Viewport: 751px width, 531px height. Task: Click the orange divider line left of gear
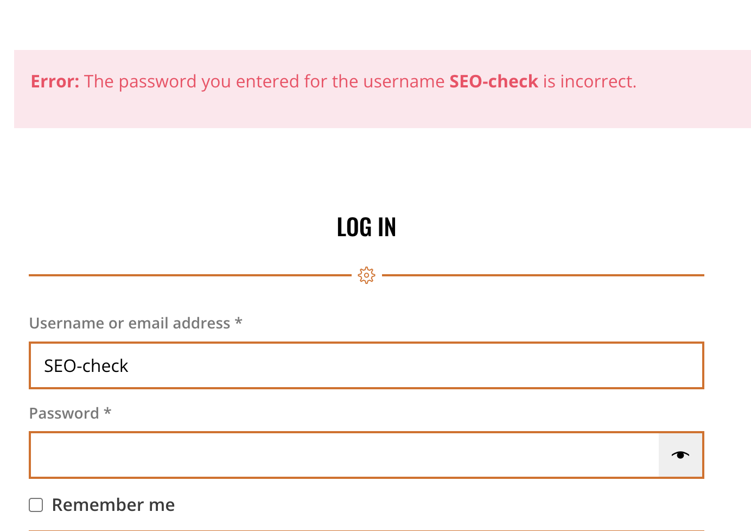coord(190,275)
